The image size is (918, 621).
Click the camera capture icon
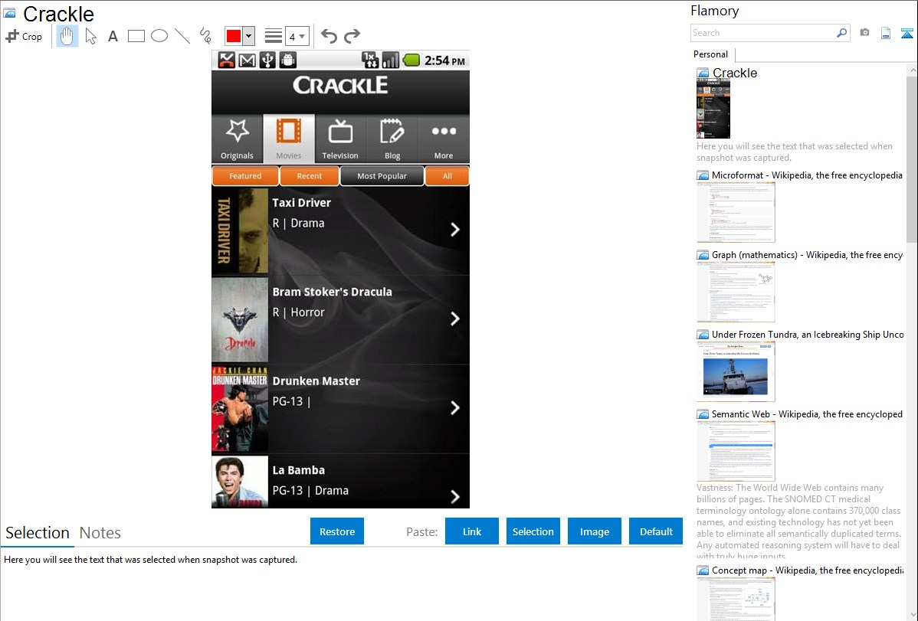(x=864, y=33)
